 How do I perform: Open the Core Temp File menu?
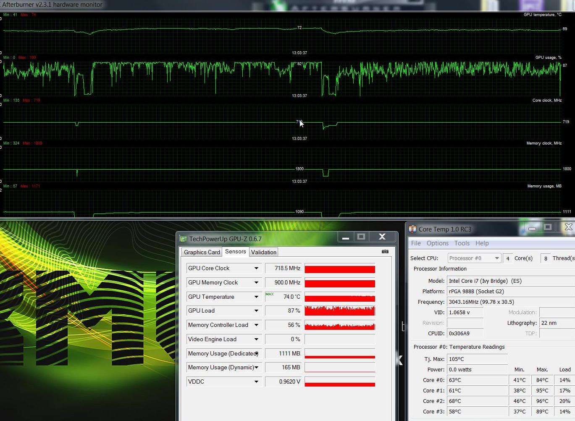416,243
